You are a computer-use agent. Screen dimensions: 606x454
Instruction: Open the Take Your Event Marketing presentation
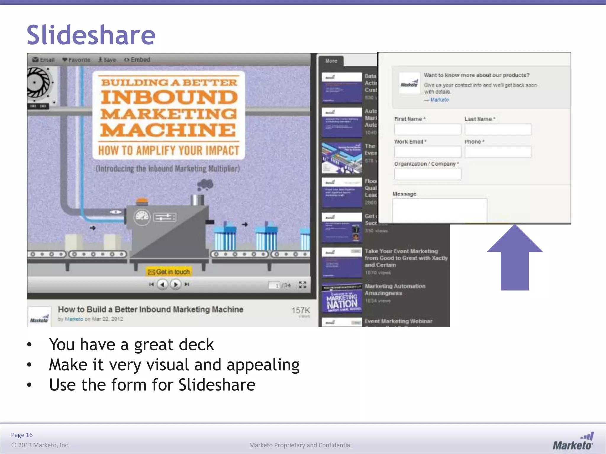point(406,258)
